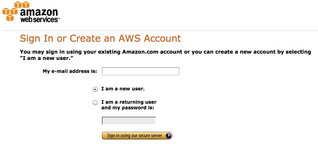The image size is (318, 144).
Task: Click the "Sign In or Create an AWS Account" heading
Action: coord(100,38)
